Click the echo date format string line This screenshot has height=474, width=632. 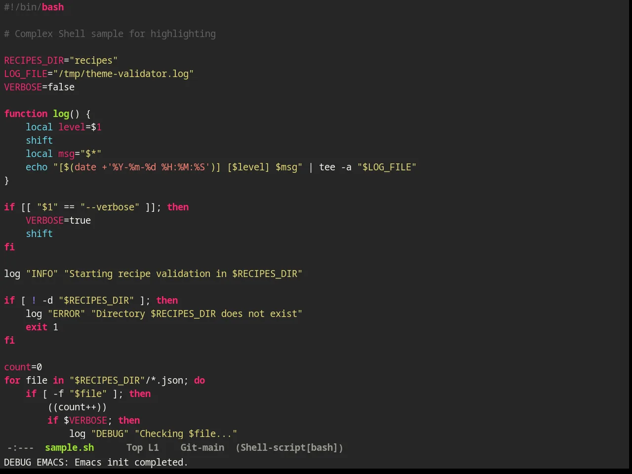221,167
